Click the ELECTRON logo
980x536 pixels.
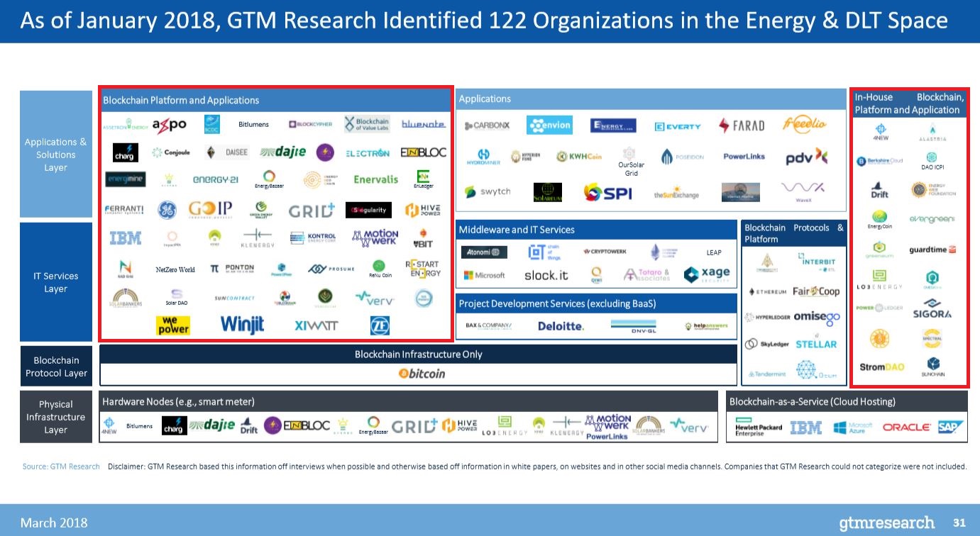[367, 152]
